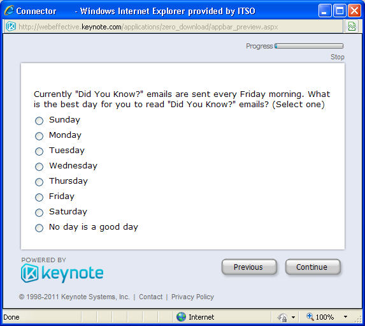
Task: Open the privacy report dropdown arrow
Action: [x=293, y=317]
